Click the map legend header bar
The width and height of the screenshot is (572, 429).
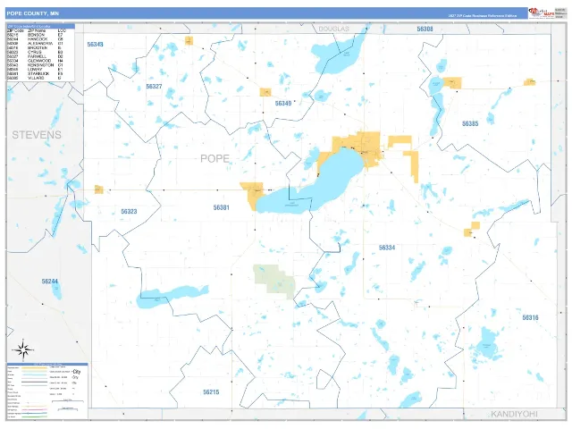pos(47,364)
